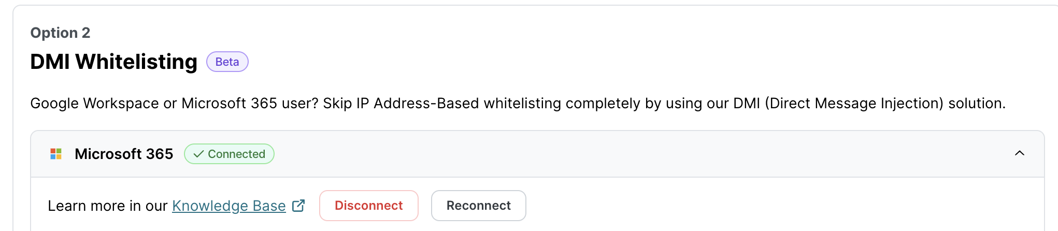
Task: Click the checkmark icon in the Connected badge
Action: point(198,154)
